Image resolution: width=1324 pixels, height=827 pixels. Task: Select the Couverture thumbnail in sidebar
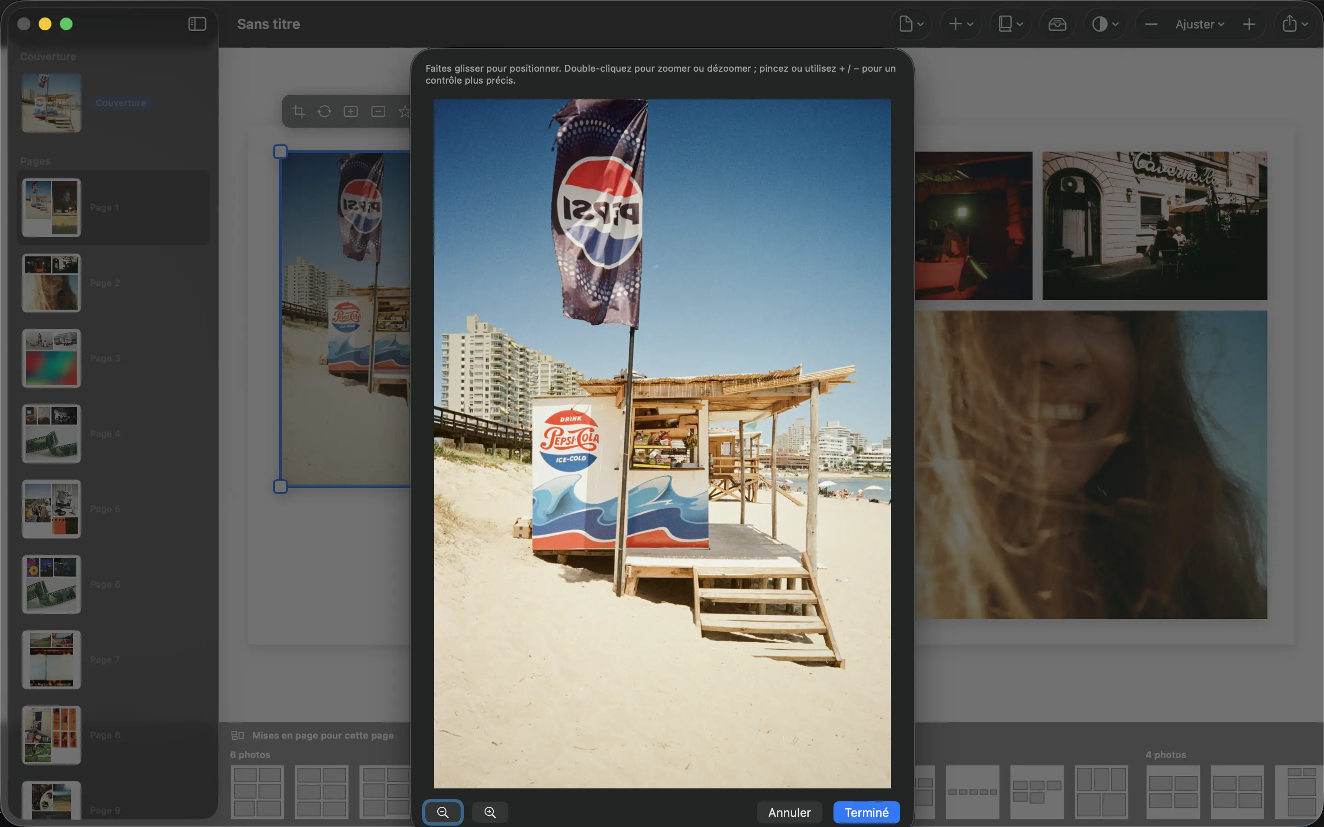[51, 103]
